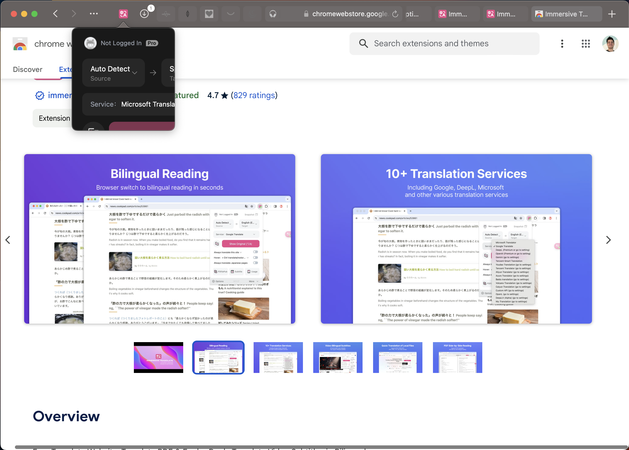
Task: Show next screenshot with right carousel arrow
Action: pos(608,240)
